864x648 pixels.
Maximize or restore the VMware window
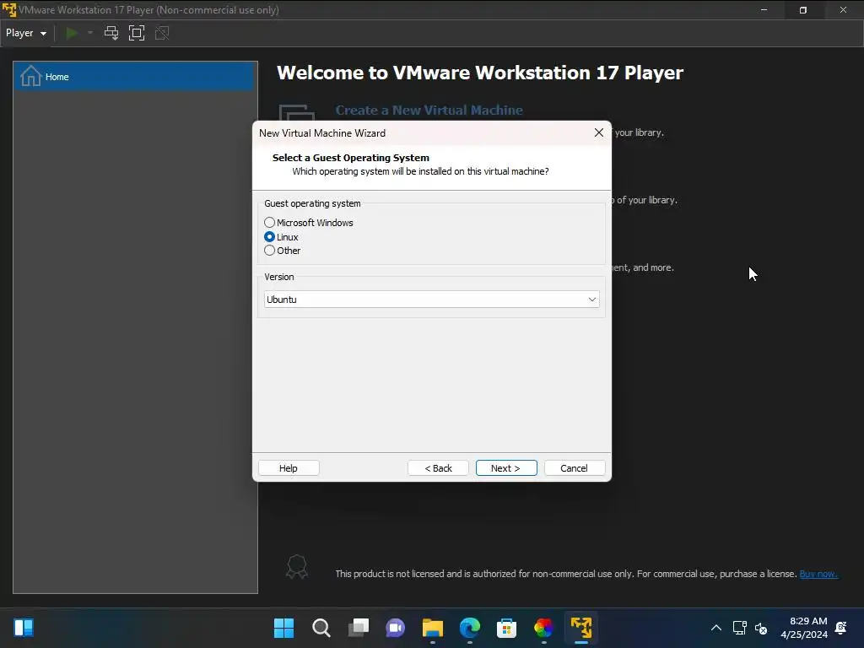tap(803, 10)
